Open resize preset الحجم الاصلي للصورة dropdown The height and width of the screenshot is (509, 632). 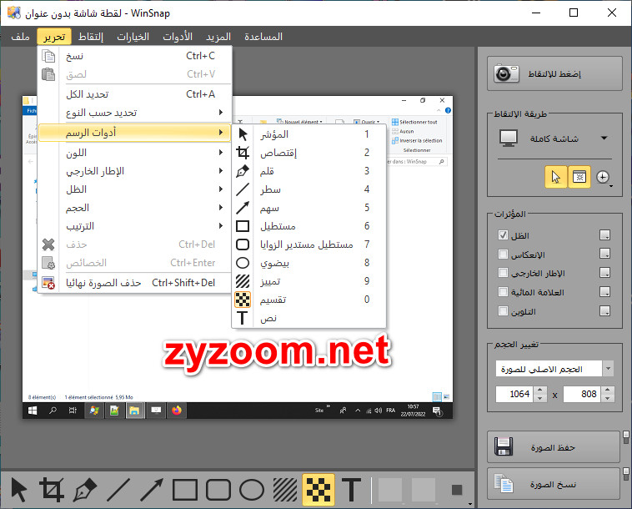tap(554, 369)
